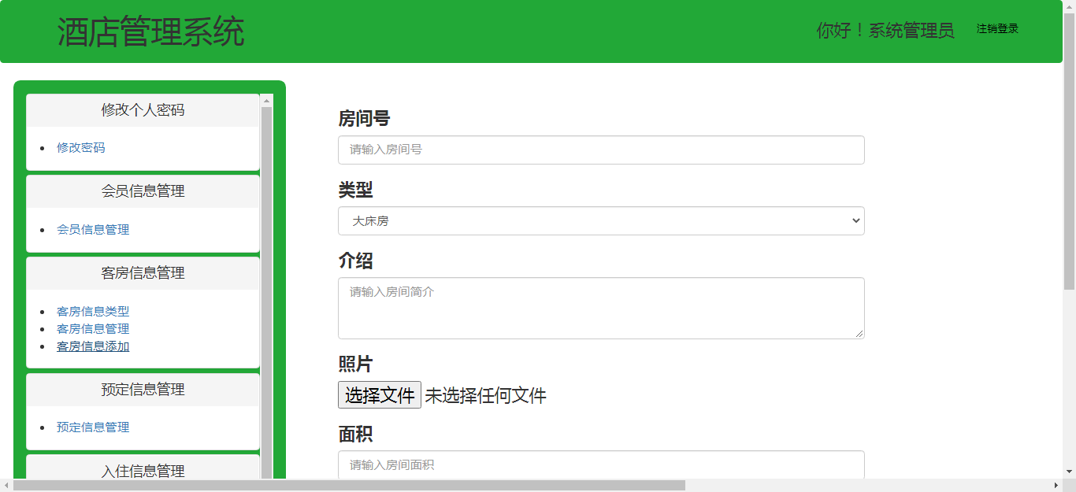The width and height of the screenshot is (1076, 492).
Task: Click the 入住信息管理 panel header
Action: click(143, 471)
